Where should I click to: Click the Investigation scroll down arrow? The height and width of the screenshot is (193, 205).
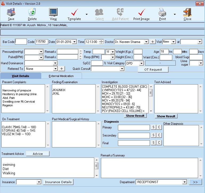coord(151,111)
